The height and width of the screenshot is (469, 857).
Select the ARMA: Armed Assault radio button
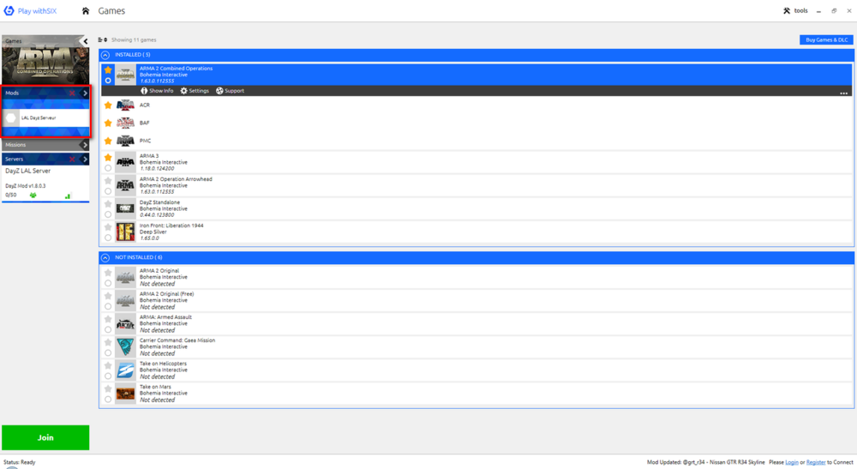pyautogui.click(x=108, y=329)
